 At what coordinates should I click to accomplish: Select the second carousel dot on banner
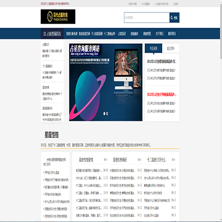[x=107, y=113]
